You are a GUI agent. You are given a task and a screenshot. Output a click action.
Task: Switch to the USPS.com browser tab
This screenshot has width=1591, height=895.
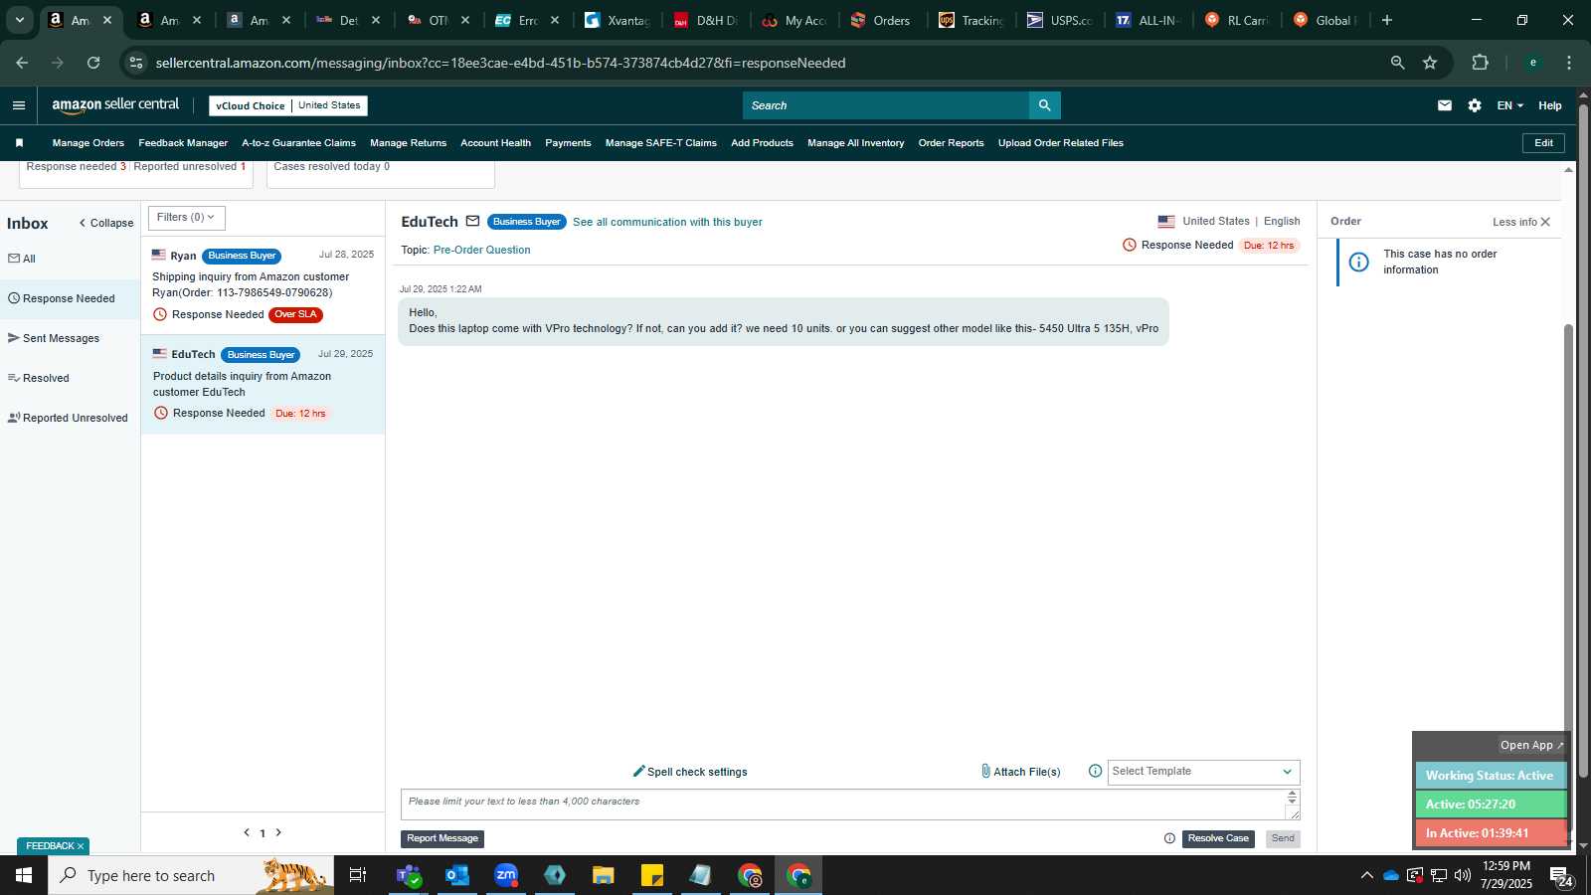coord(1060,20)
